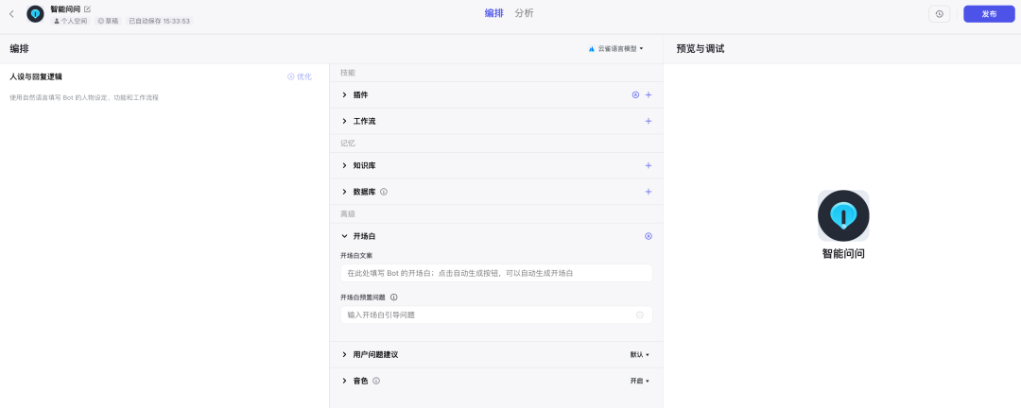Viewport: 1021px width, 408px height.
Task: Click the 优化 optimize prompt button
Action: 300,76
